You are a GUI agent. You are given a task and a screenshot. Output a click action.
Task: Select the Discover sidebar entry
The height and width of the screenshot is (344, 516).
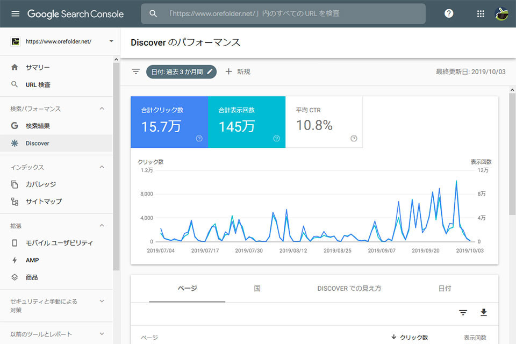[56, 143]
